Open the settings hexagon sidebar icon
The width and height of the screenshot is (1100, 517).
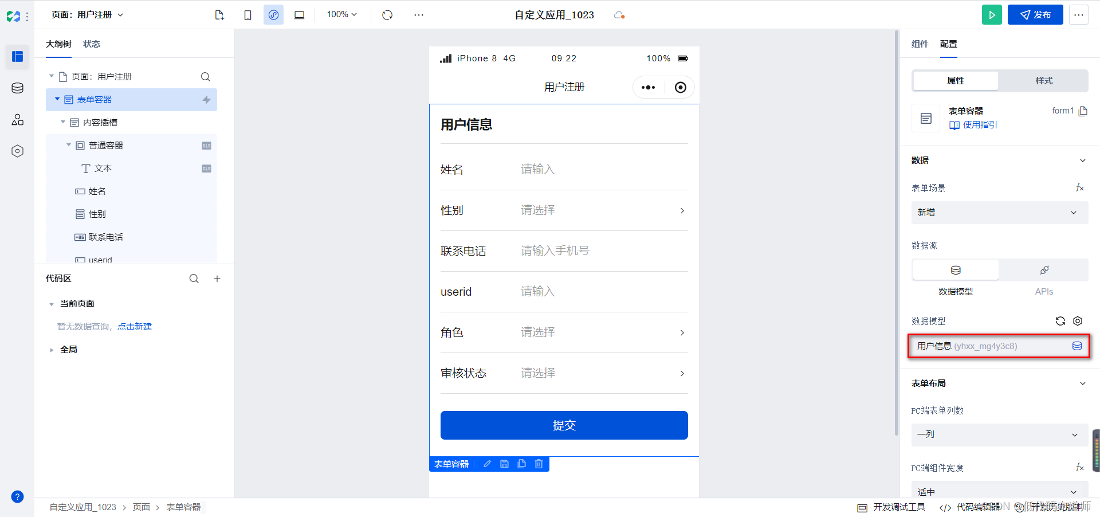17,151
